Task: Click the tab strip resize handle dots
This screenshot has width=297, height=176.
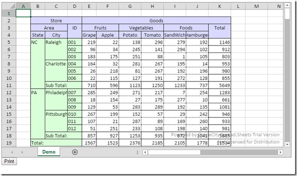Action: pyautogui.click(x=137, y=152)
